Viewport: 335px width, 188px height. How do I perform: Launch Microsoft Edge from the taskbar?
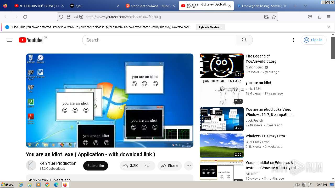point(56,185)
